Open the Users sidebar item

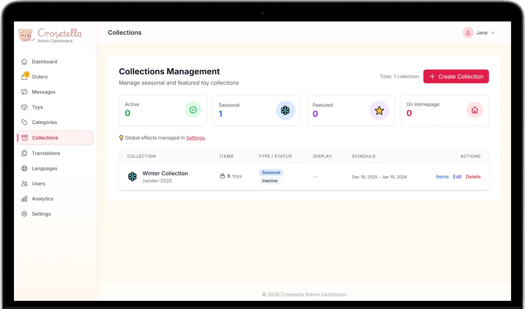click(55, 184)
